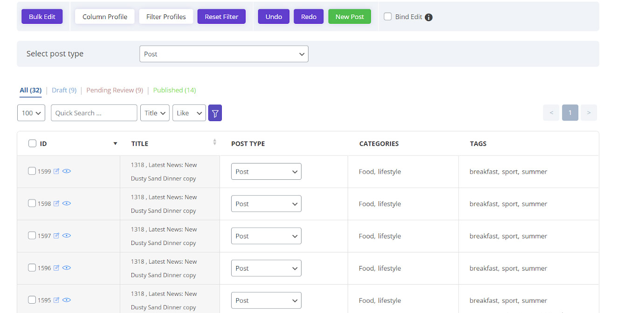Image resolution: width=617 pixels, height=313 pixels.
Task: Open edit icon for post 1595
Action: [x=56, y=300]
